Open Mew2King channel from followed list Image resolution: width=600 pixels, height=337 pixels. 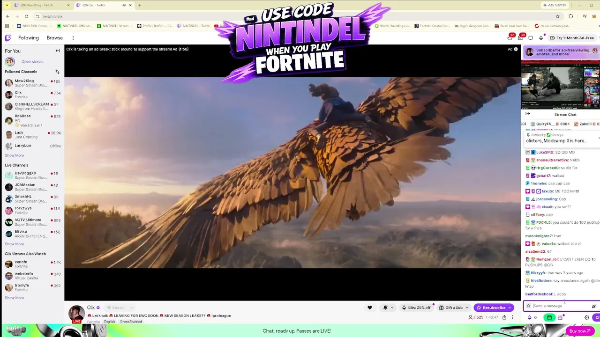pyautogui.click(x=32, y=83)
